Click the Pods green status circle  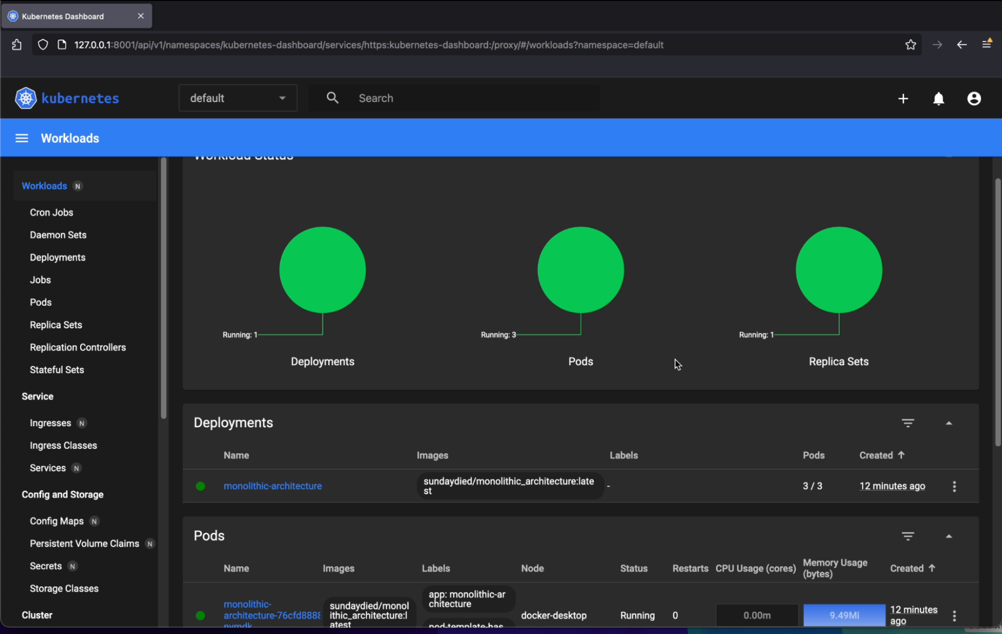[x=580, y=270]
